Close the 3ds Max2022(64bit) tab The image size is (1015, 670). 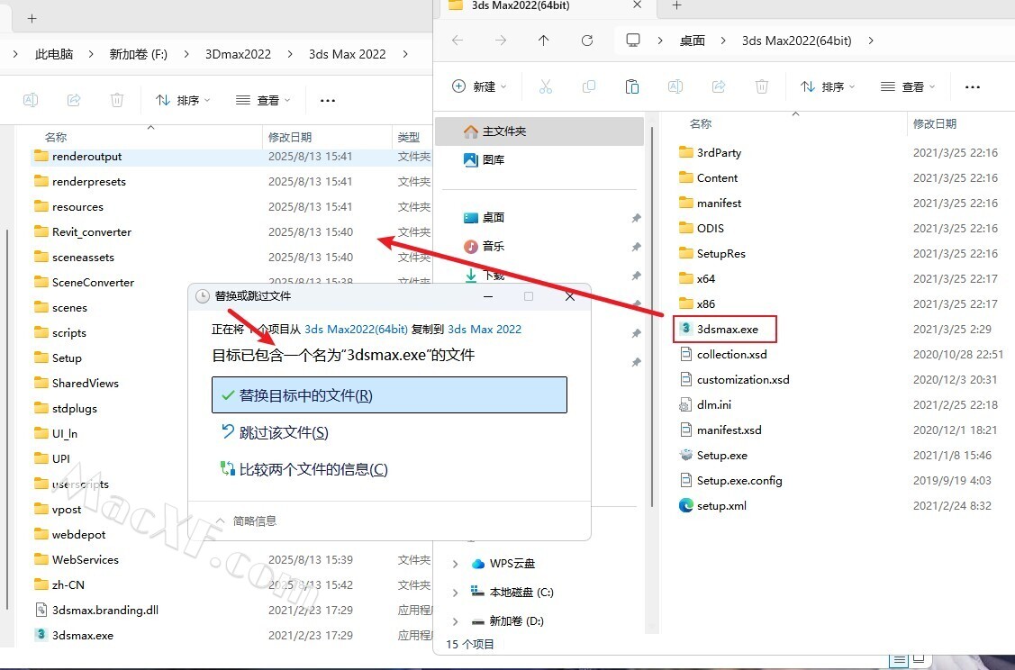coord(637,5)
